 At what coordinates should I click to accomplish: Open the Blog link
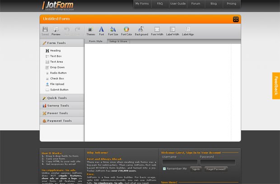214,4
